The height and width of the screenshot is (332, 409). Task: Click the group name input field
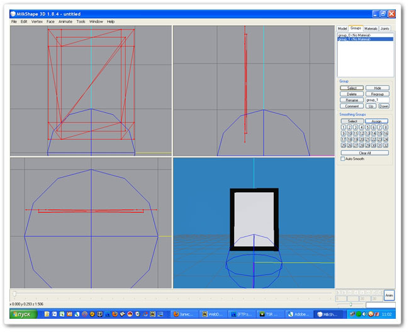tap(378, 100)
